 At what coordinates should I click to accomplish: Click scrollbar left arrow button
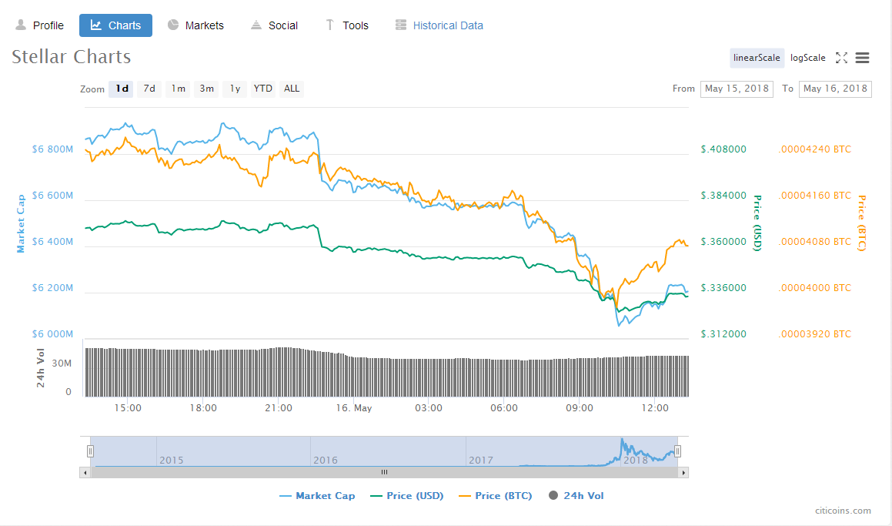(x=85, y=473)
